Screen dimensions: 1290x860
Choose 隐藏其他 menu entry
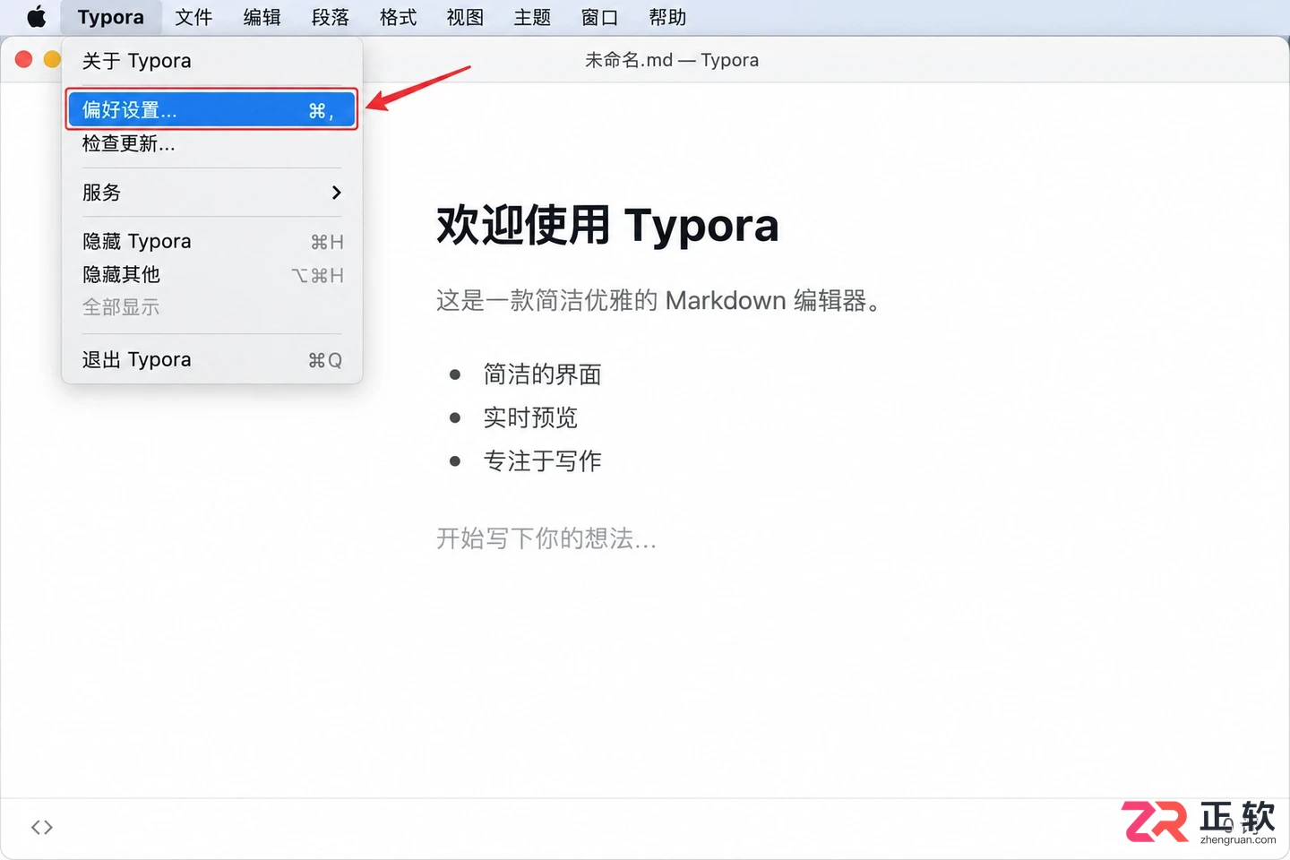coord(212,275)
